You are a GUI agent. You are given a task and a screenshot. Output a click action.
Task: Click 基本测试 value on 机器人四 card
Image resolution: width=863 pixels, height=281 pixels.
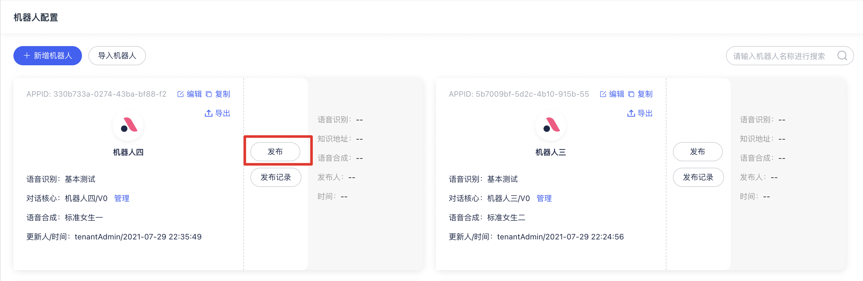point(80,179)
